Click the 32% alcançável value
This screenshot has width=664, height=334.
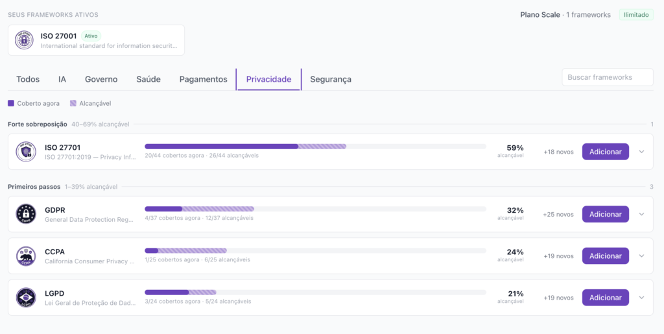(515, 210)
